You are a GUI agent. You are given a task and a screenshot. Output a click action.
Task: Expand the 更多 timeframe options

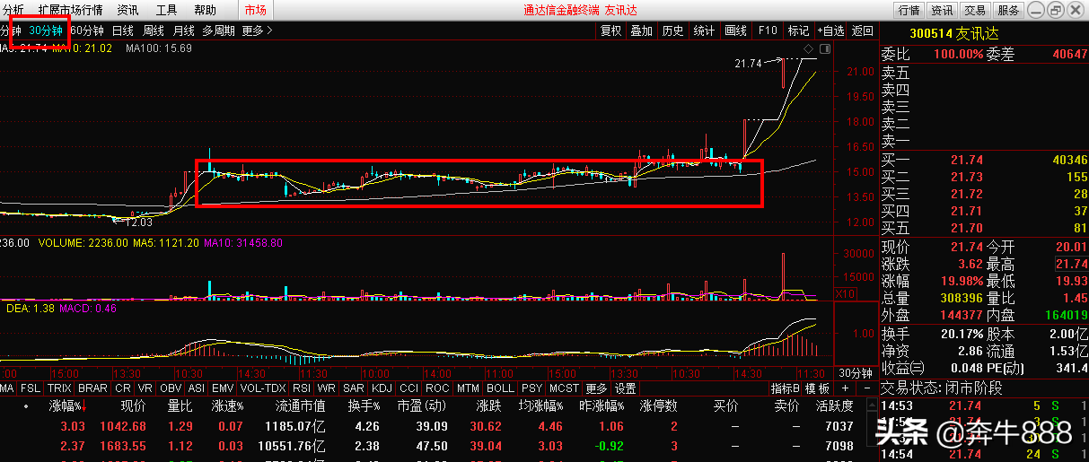(x=257, y=30)
